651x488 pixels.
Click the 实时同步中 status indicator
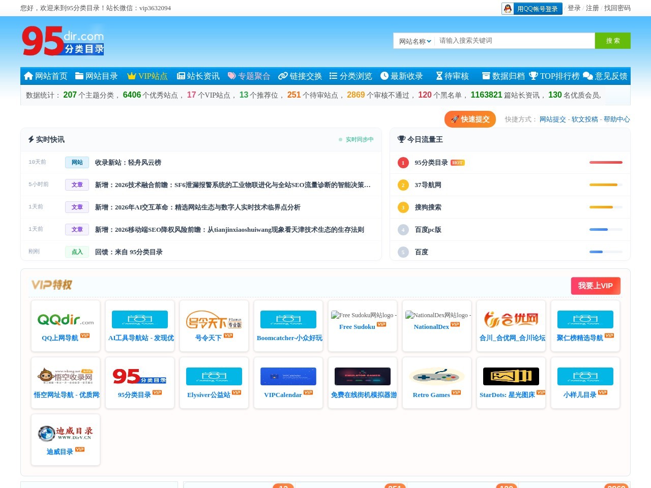point(356,140)
